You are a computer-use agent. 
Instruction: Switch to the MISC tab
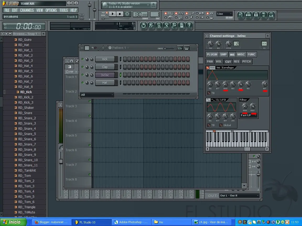click(241, 55)
